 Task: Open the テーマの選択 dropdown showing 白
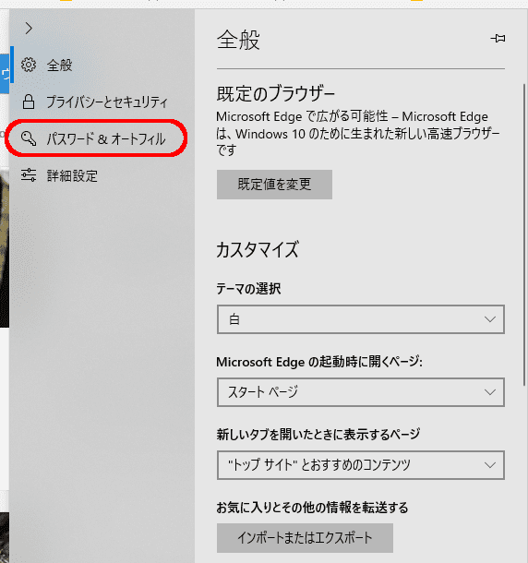click(x=361, y=319)
